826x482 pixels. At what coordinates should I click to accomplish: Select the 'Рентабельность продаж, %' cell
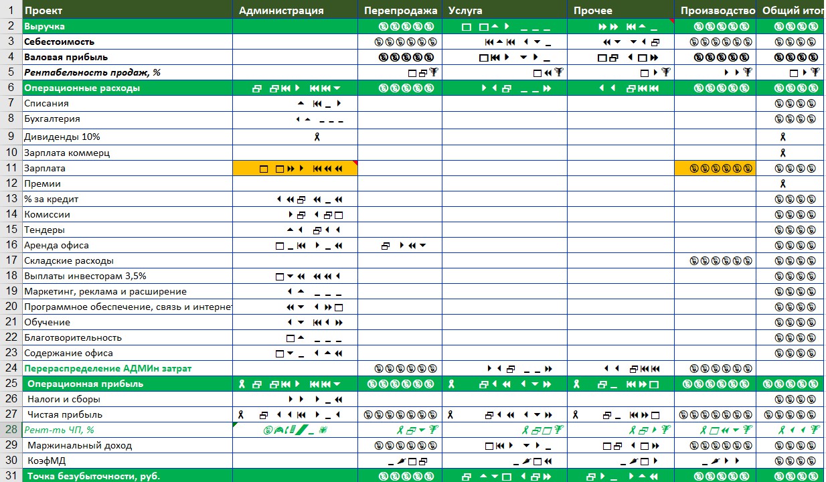coord(127,72)
